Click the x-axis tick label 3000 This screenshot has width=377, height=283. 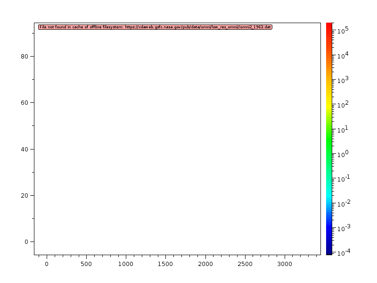(284, 264)
